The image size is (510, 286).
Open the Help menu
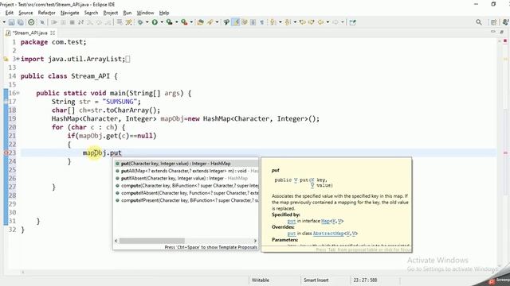pyautogui.click(x=164, y=13)
